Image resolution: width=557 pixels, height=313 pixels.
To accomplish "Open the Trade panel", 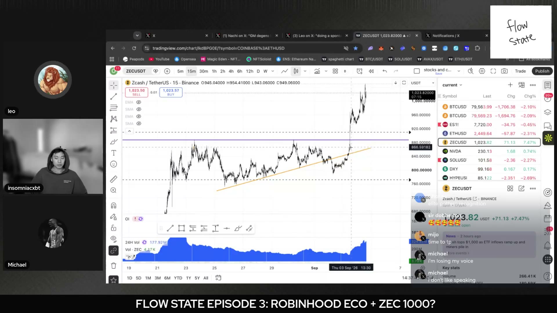I will click(x=520, y=71).
